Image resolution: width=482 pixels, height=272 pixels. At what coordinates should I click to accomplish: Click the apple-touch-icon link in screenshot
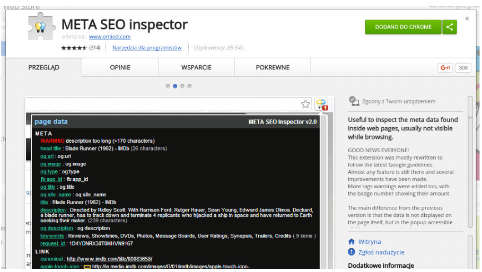pos(59,267)
